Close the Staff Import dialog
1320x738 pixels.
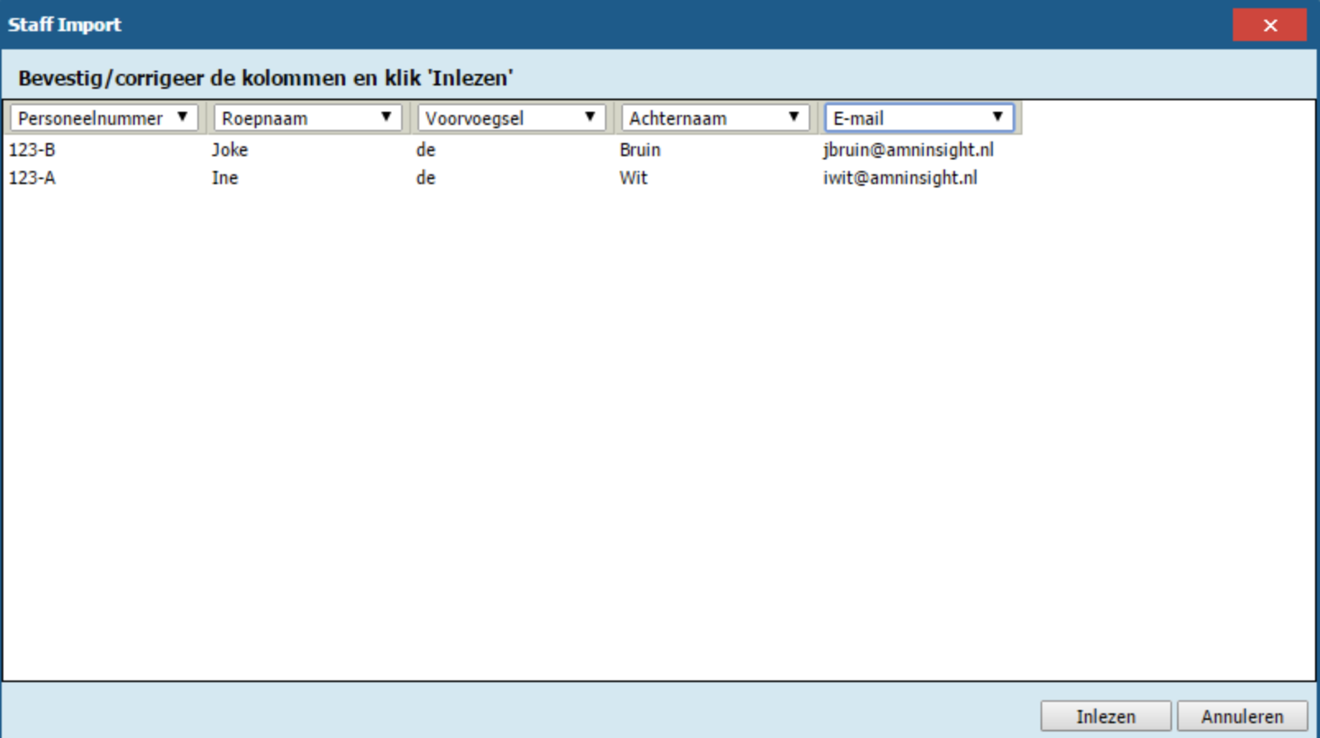pos(1269,25)
